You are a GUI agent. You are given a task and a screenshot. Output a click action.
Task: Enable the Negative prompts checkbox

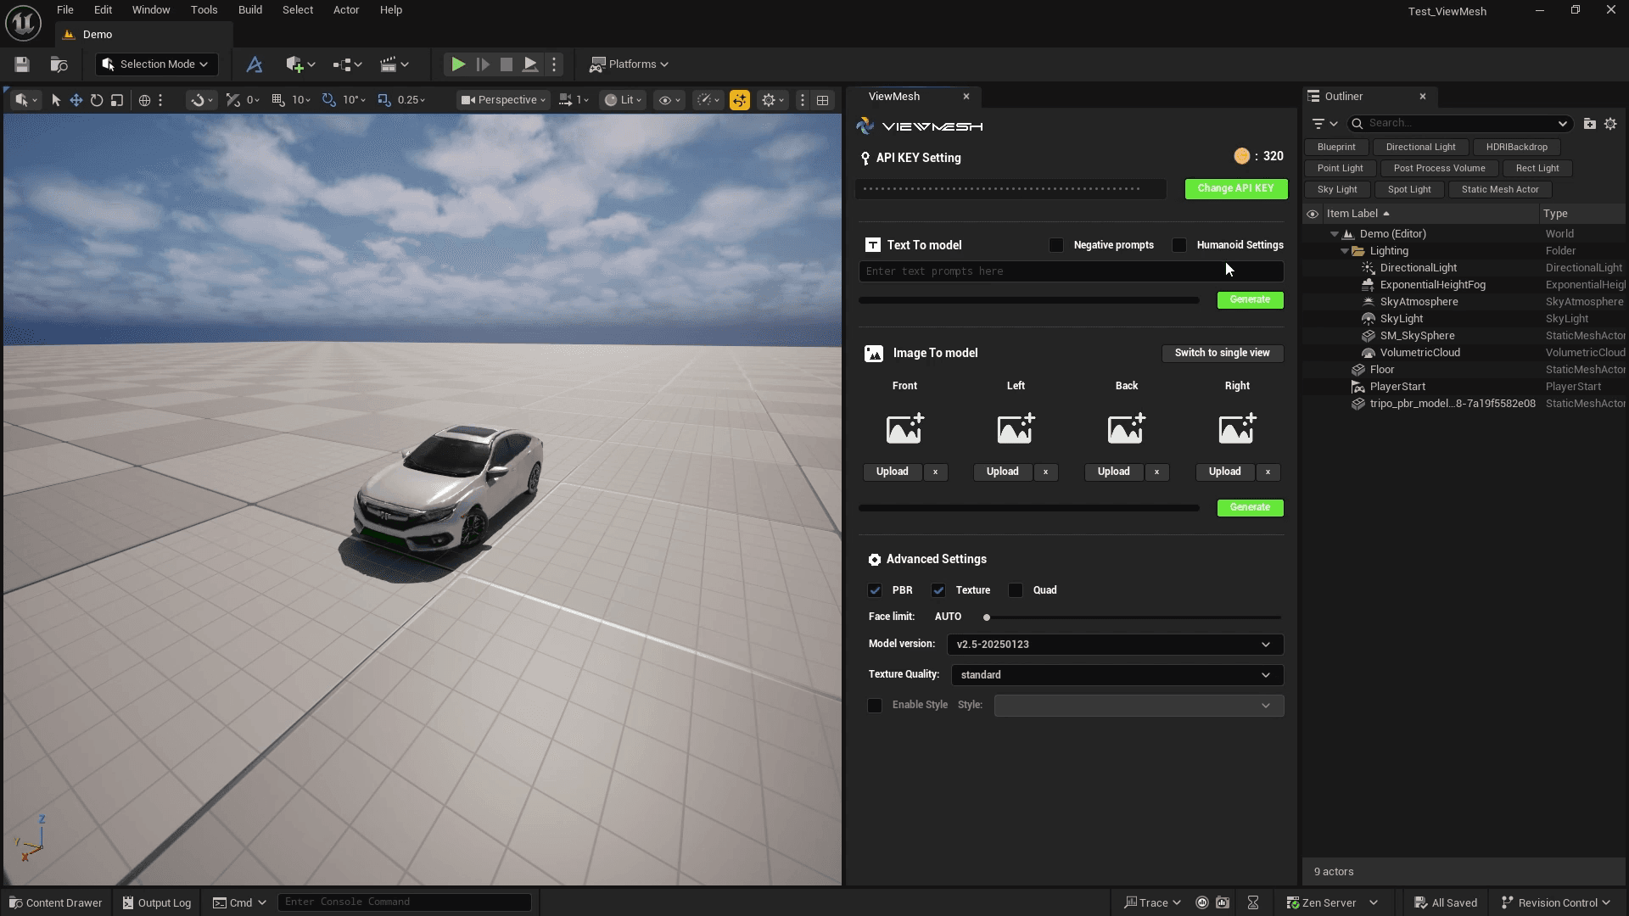click(x=1056, y=245)
